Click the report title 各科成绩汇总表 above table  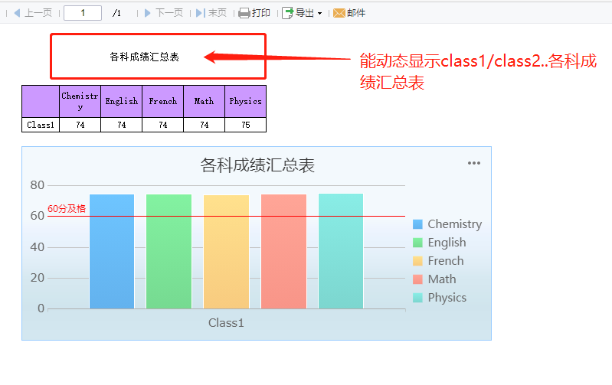pos(144,57)
